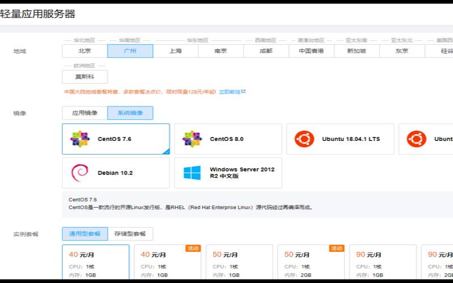Click the 活动 badge on 40 元/月 plan
Viewport: 453px width, 283px height.
[x=193, y=248]
